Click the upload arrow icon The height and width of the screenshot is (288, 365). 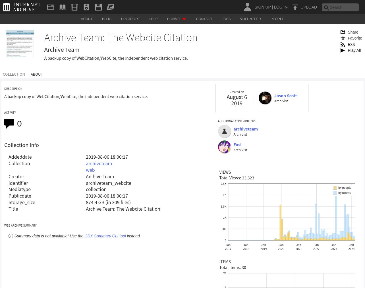(295, 7)
